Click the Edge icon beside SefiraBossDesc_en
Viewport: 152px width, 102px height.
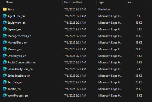[x=5, y=76]
